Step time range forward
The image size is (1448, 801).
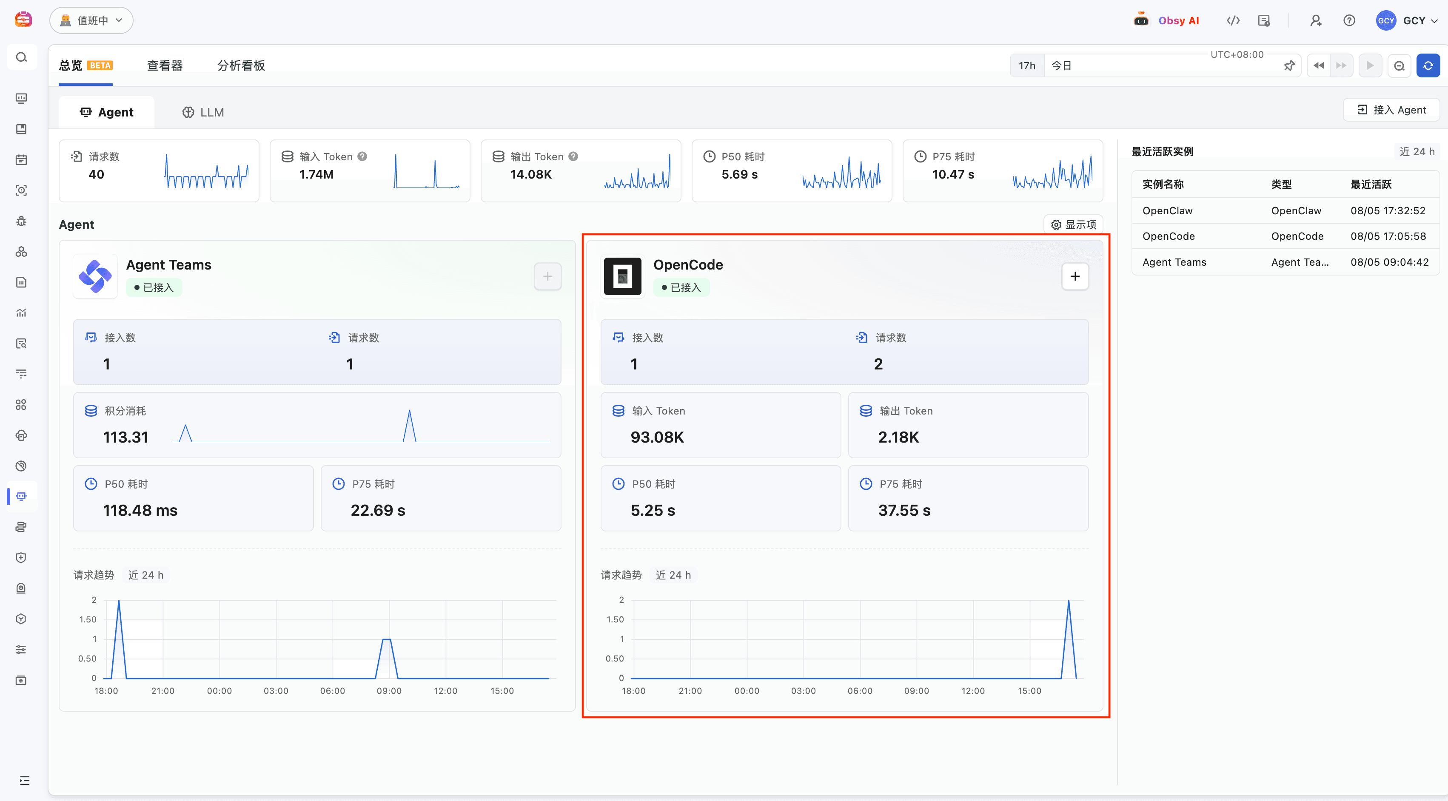pos(1341,66)
